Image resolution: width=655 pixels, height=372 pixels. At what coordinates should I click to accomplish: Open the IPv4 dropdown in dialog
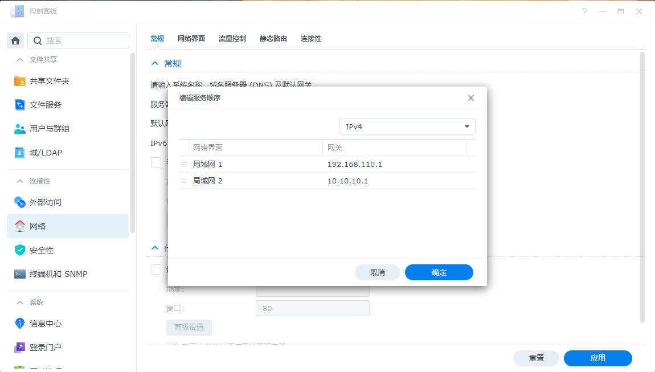point(407,126)
